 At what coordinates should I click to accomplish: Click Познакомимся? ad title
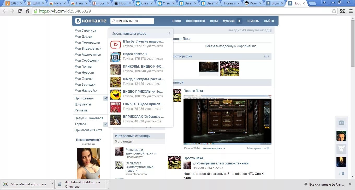pos(88,140)
